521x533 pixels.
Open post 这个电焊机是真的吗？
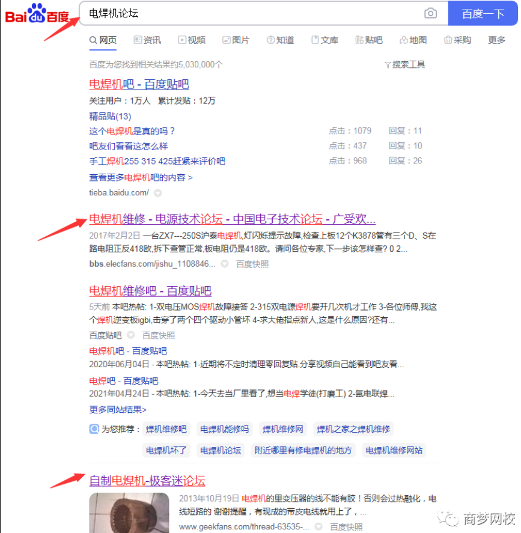[132, 131]
